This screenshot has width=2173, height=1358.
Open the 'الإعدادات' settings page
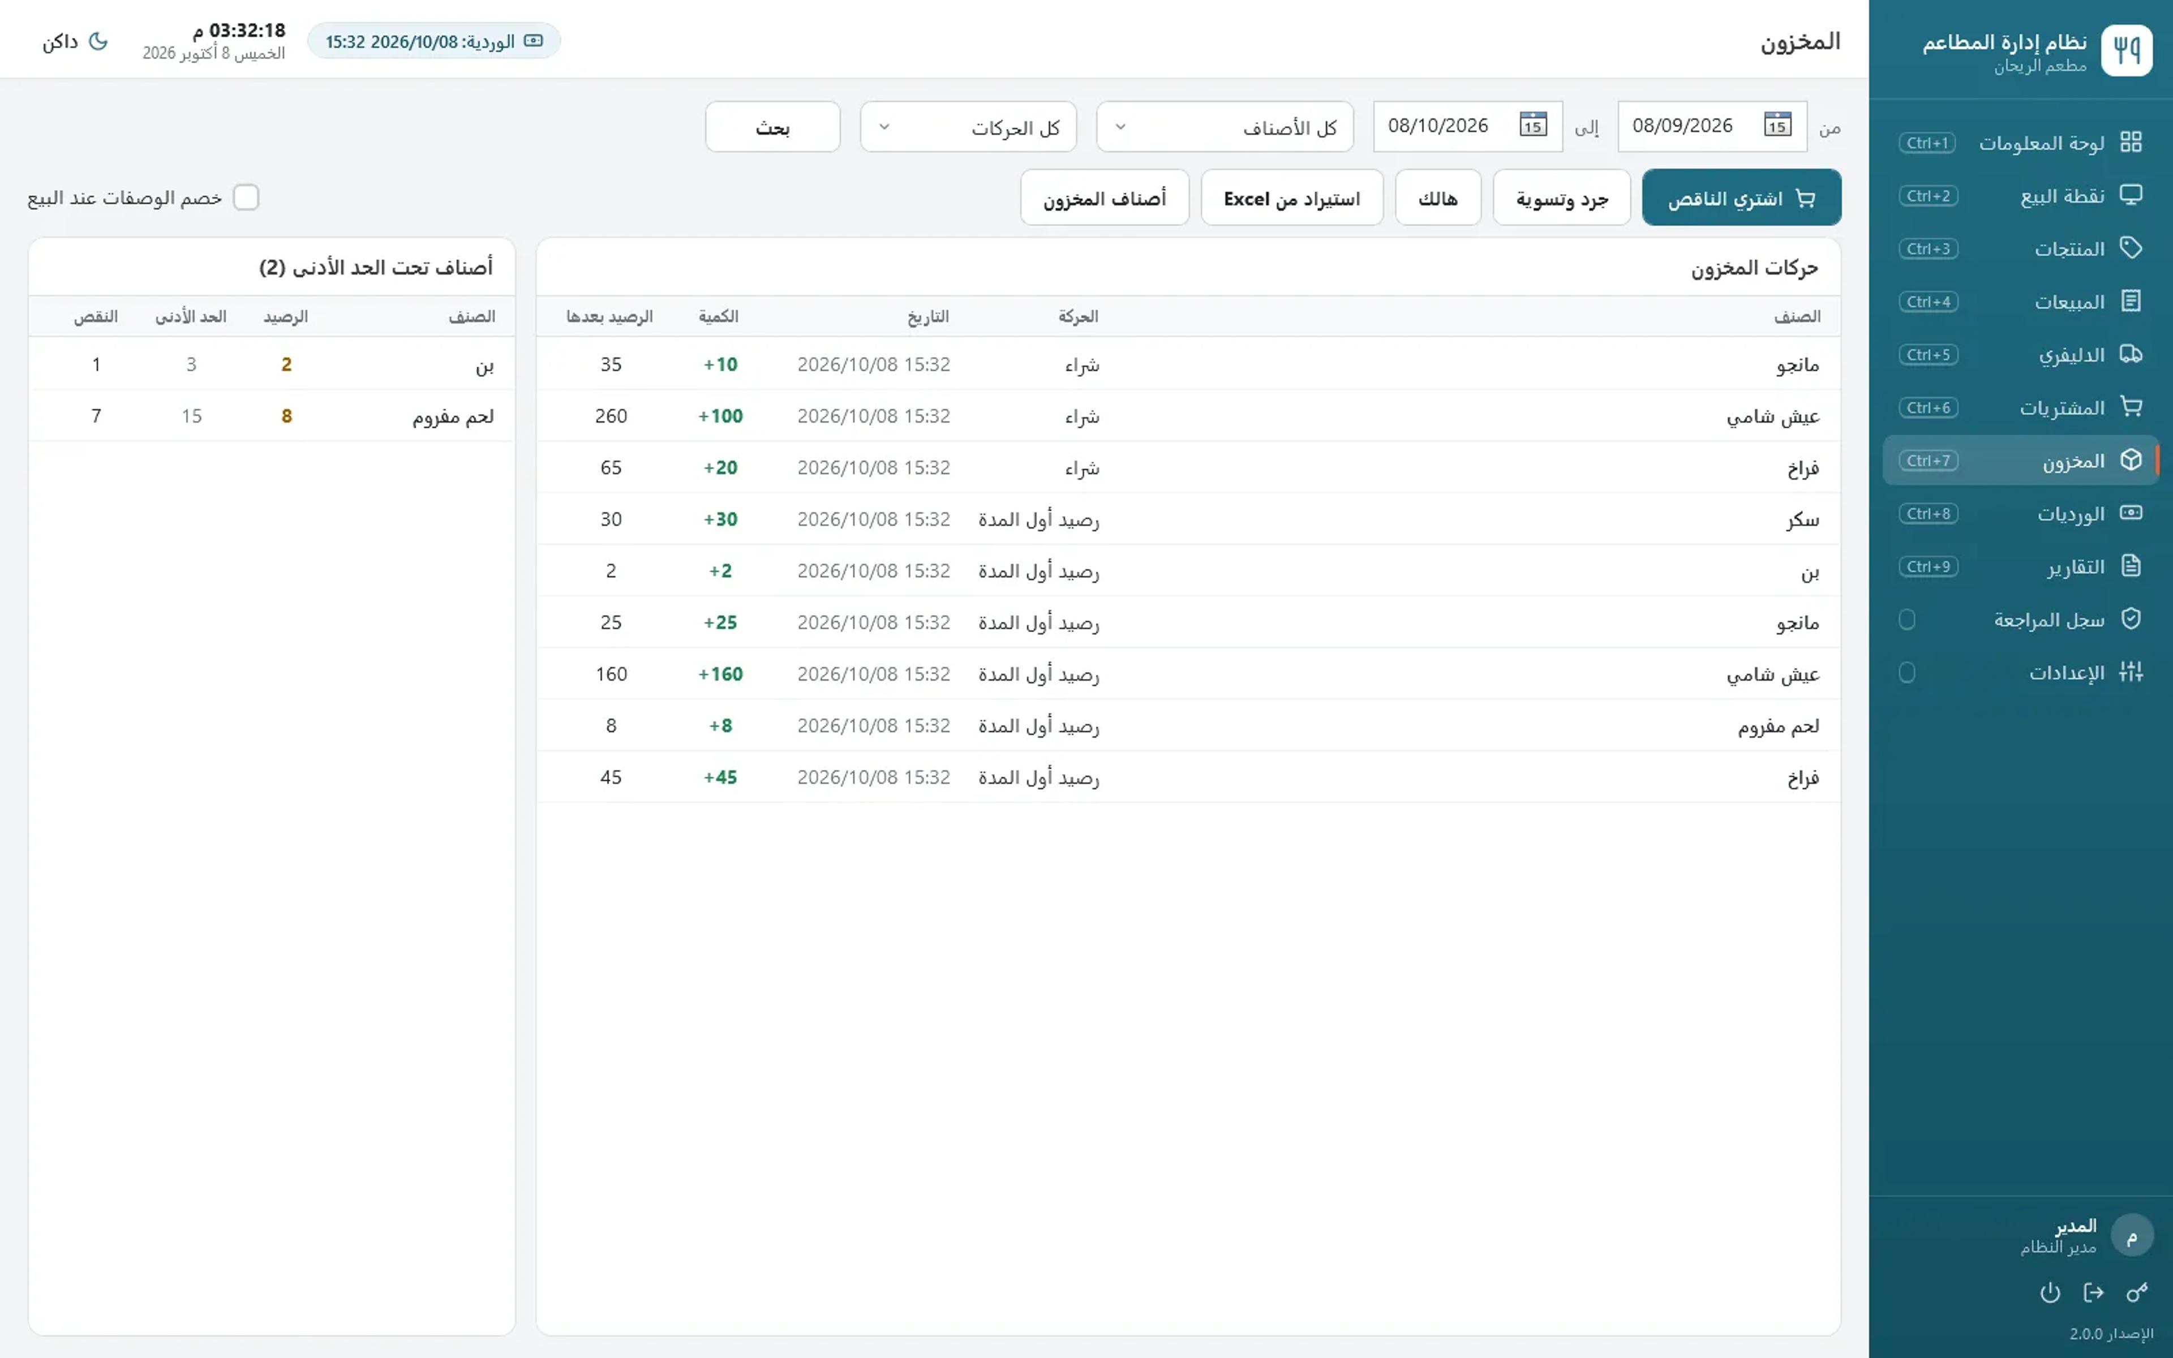(2020, 673)
